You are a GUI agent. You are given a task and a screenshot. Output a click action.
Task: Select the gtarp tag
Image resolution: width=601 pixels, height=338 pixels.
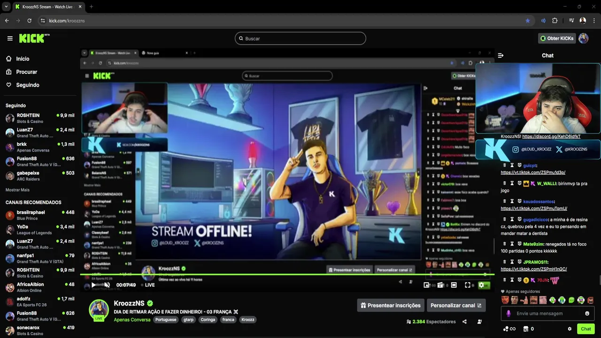[188, 320]
